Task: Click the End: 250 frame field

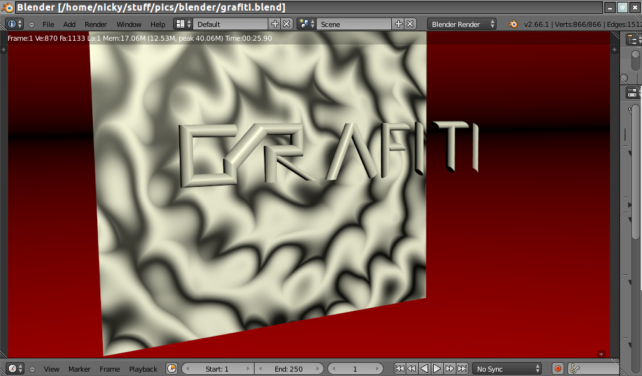Action: click(x=288, y=369)
